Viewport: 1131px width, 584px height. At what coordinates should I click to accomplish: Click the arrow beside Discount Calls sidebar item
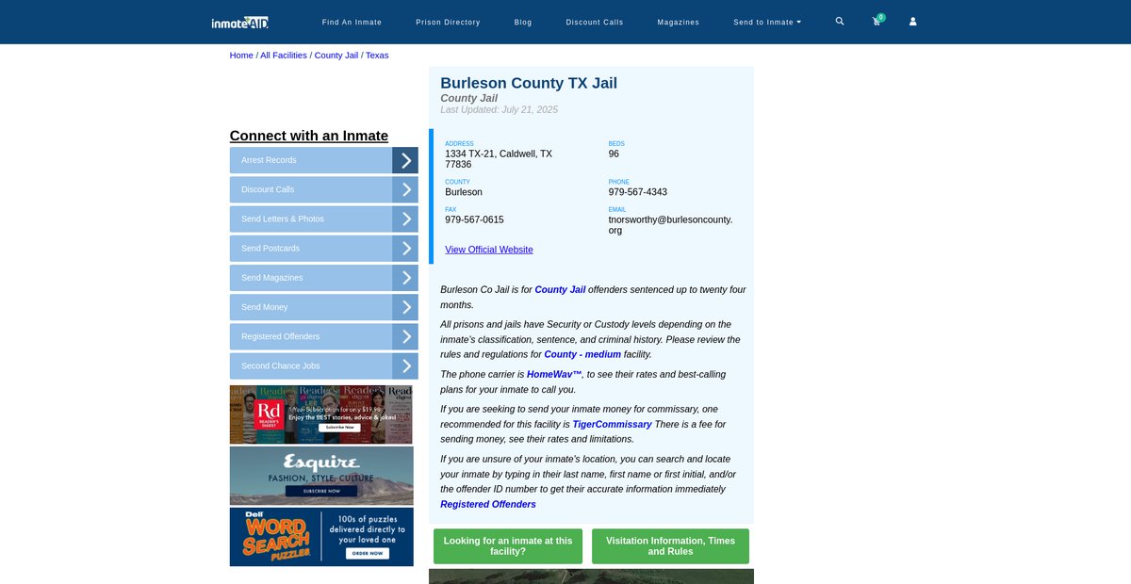coord(405,189)
